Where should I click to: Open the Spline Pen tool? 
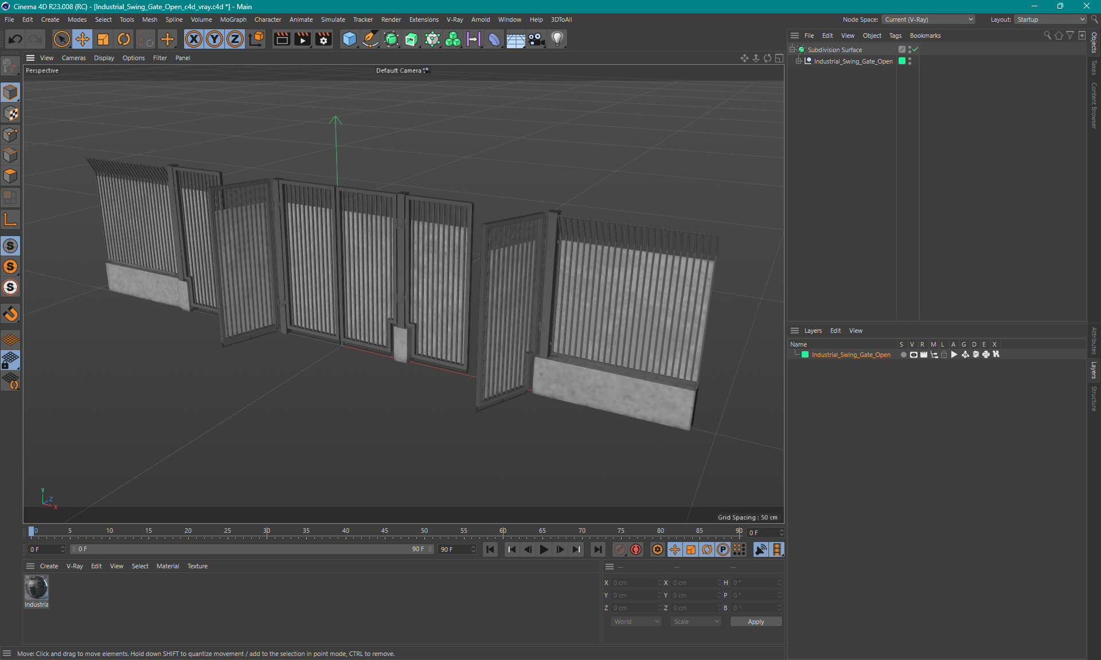coord(370,39)
